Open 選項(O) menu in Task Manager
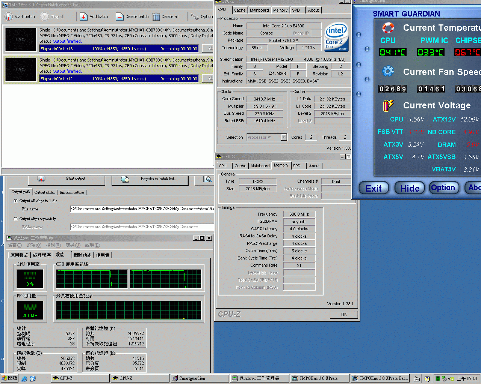The height and width of the screenshot is (384, 481). pyautogui.click(x=34, y=245)
